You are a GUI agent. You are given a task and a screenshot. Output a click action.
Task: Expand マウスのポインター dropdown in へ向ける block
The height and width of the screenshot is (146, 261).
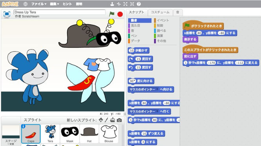[x=157, y=89]
